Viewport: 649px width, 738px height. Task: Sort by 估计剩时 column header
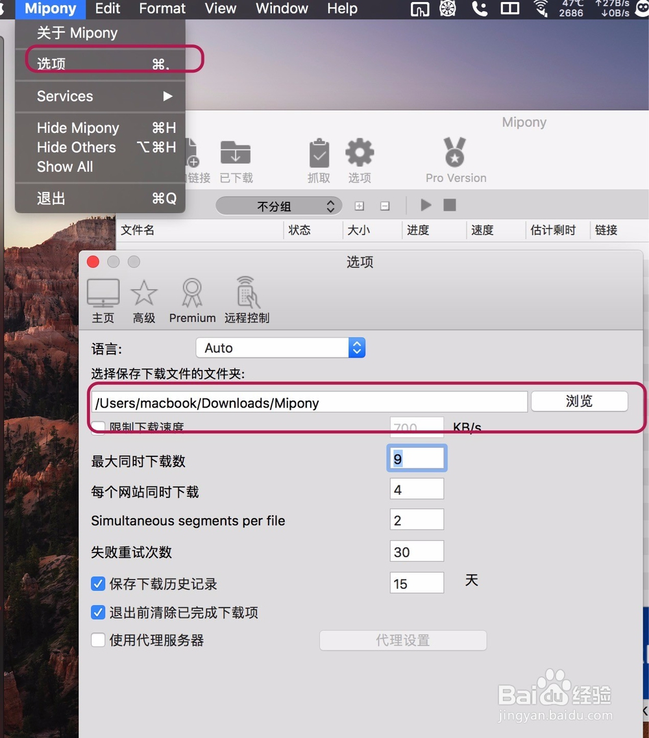click(557, 230)
